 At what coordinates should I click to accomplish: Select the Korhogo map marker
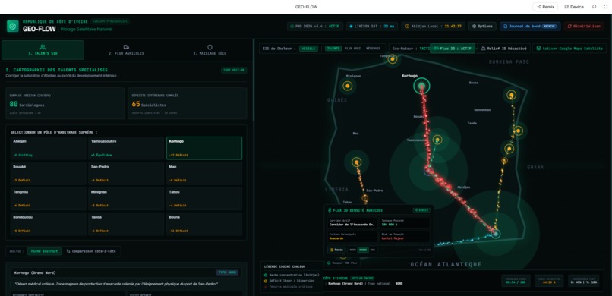pos(421,86)
